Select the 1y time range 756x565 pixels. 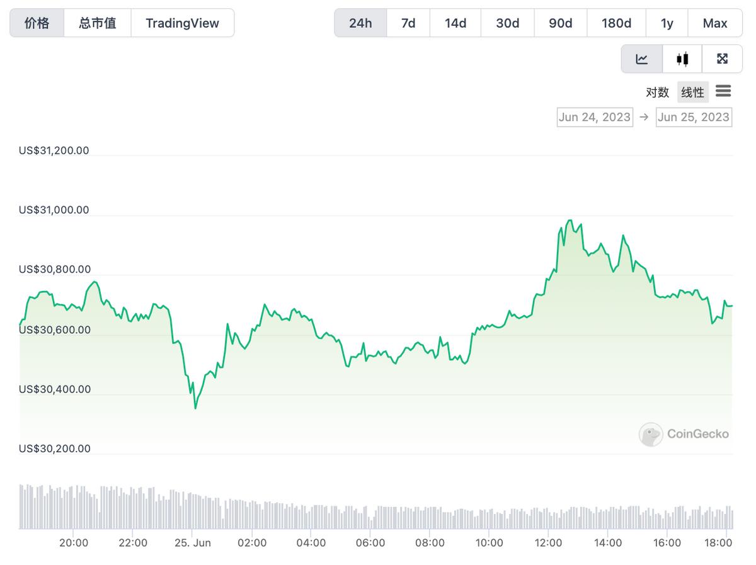667,23
